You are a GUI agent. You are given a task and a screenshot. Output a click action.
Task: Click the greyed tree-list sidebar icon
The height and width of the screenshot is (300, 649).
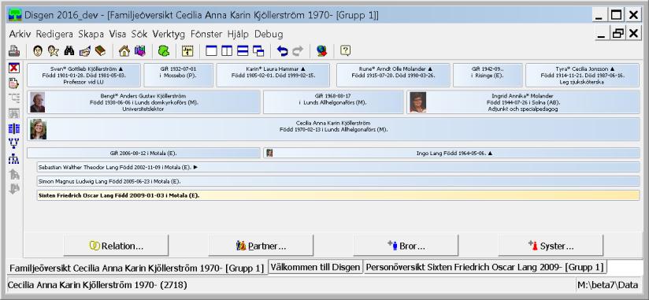(x=13, y=98)
